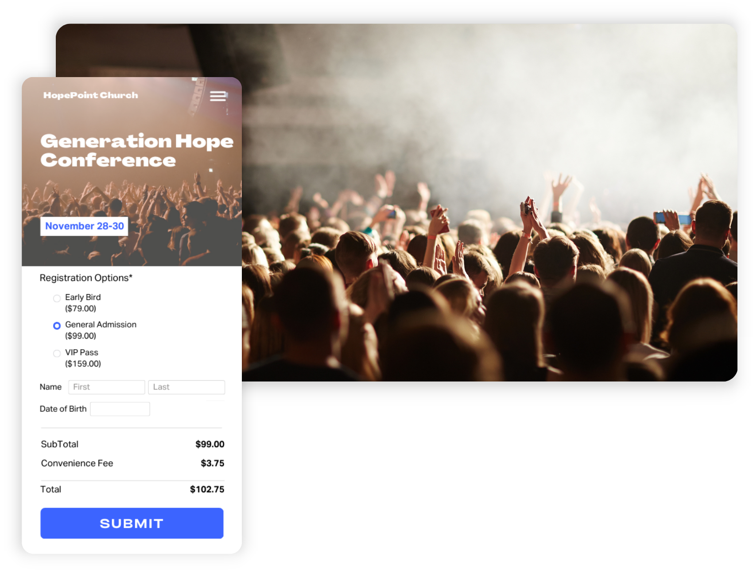Click the Last name input field

pos(186,387)
